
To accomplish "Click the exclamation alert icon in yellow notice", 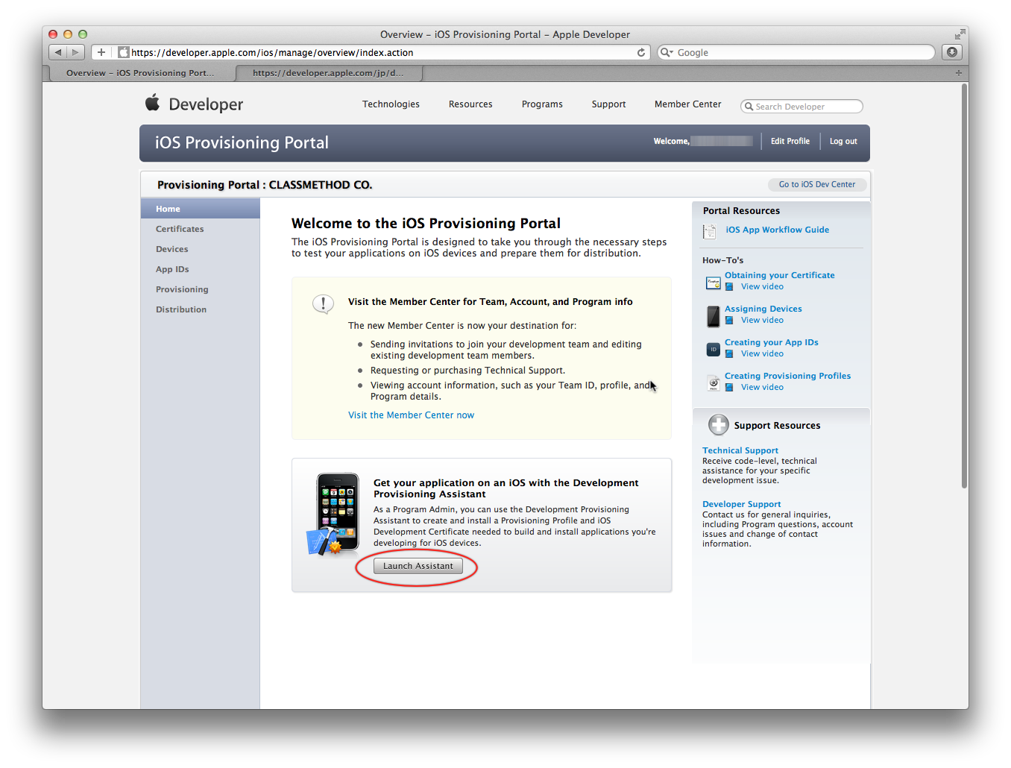I will [x=323, y=303].
